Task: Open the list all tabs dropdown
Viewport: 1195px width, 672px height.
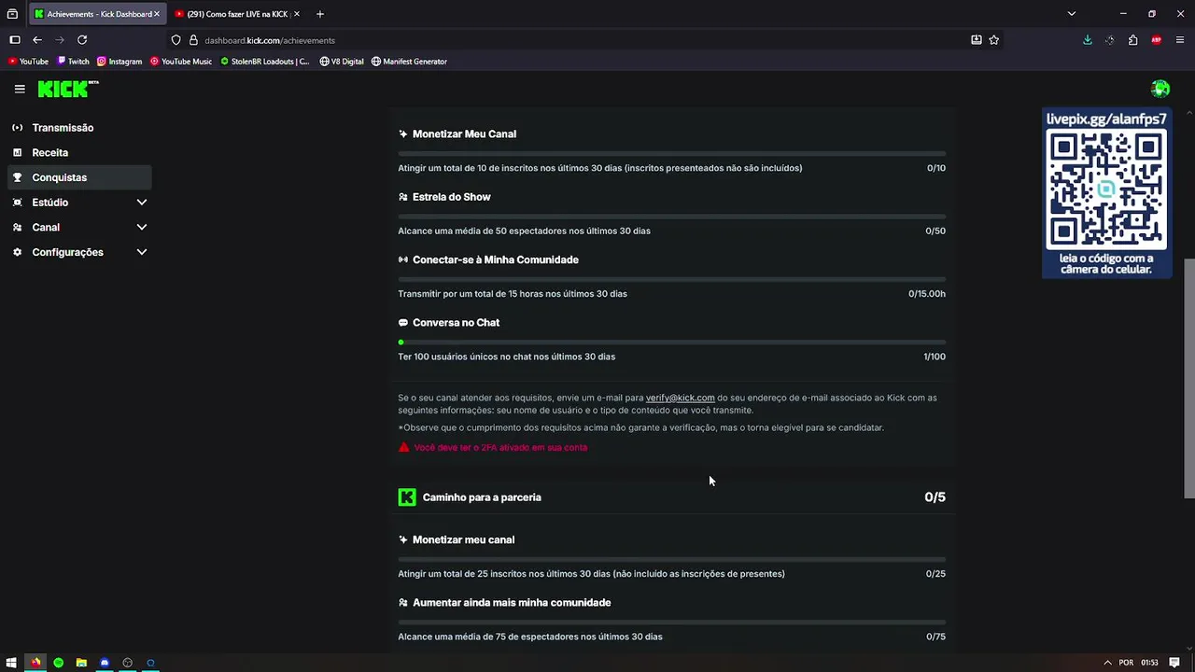Action: click(x=1072, y=14)
